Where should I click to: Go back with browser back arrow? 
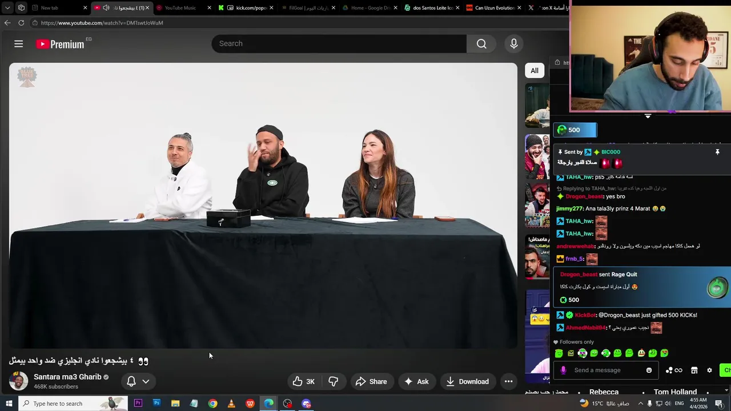(x=7, y=23)
